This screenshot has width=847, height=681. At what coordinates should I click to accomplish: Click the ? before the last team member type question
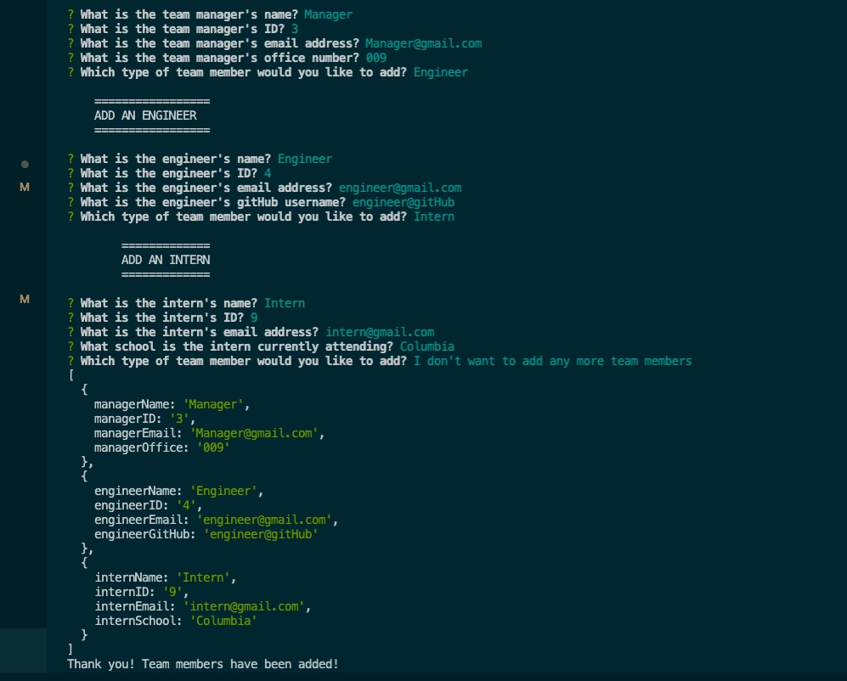coord(70,361)
